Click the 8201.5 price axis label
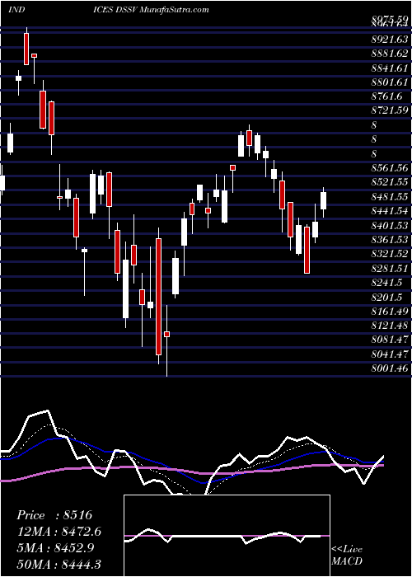This screenshot has height=577, width=412. point(387,297)
